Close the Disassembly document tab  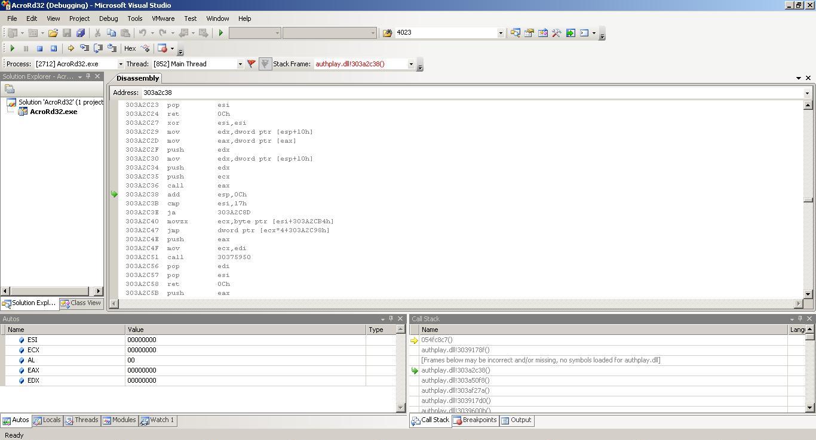tap(808, 78)
